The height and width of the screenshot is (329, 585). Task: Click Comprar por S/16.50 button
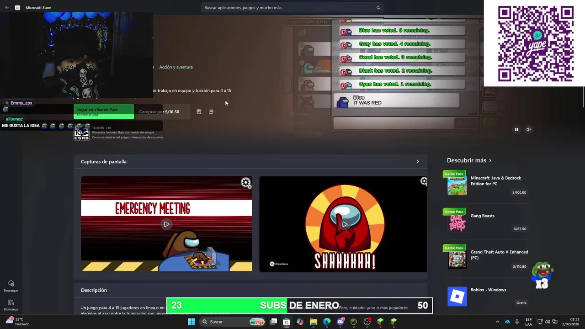point(159,111)
